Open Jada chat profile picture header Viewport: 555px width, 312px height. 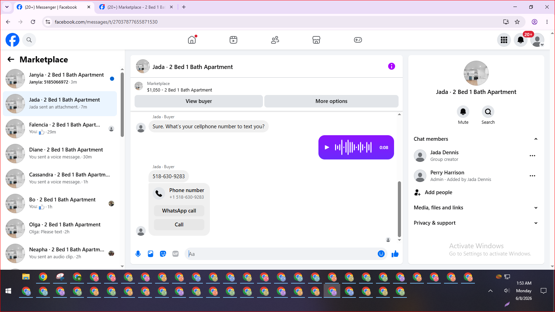coord(143,66)
